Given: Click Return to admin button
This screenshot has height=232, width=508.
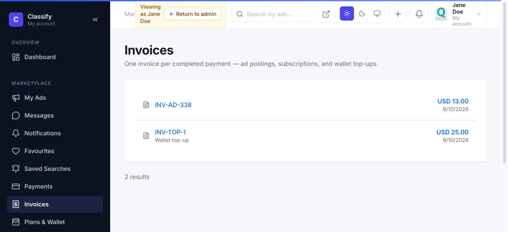Looking at the screenshot, I should 193,14.
